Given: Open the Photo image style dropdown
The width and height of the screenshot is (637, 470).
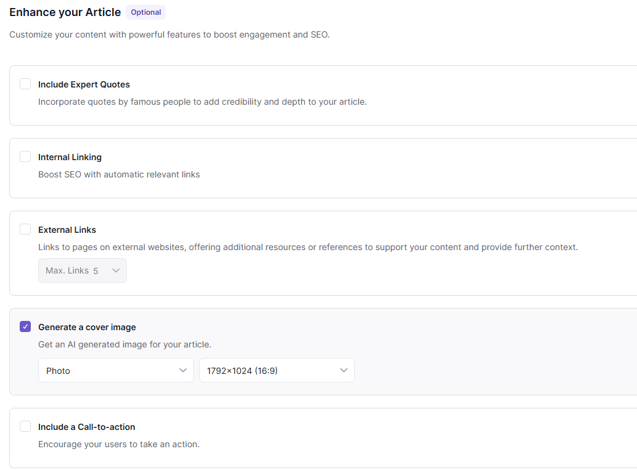Looking at the screenshot, I should coord(116,370).
